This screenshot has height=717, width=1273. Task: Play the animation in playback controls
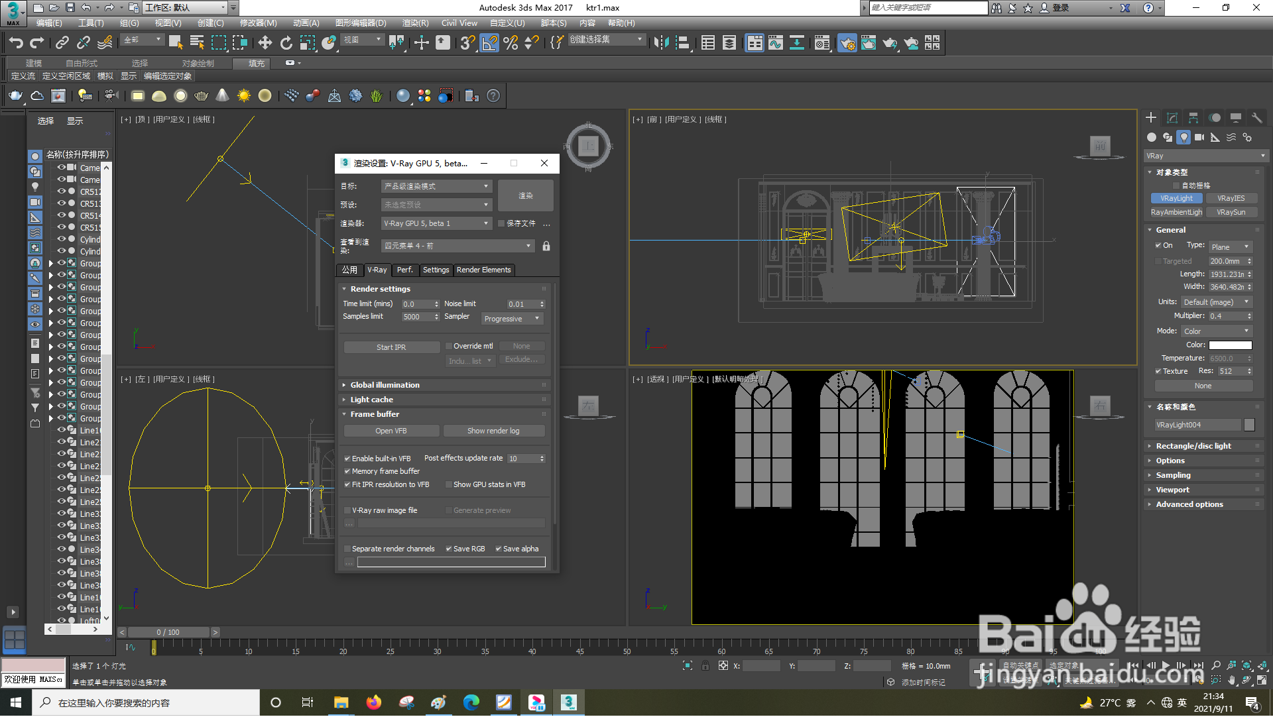(1166, 665)
